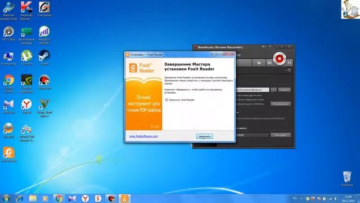
Task: Open Windows Media Player on taskbar
Action: 45,198
